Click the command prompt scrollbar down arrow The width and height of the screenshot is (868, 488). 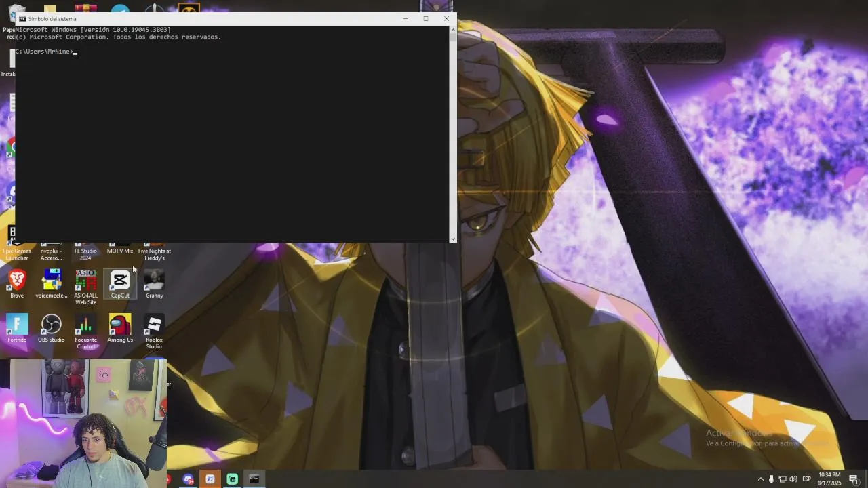pyautogui.click(x=453, y=239)
